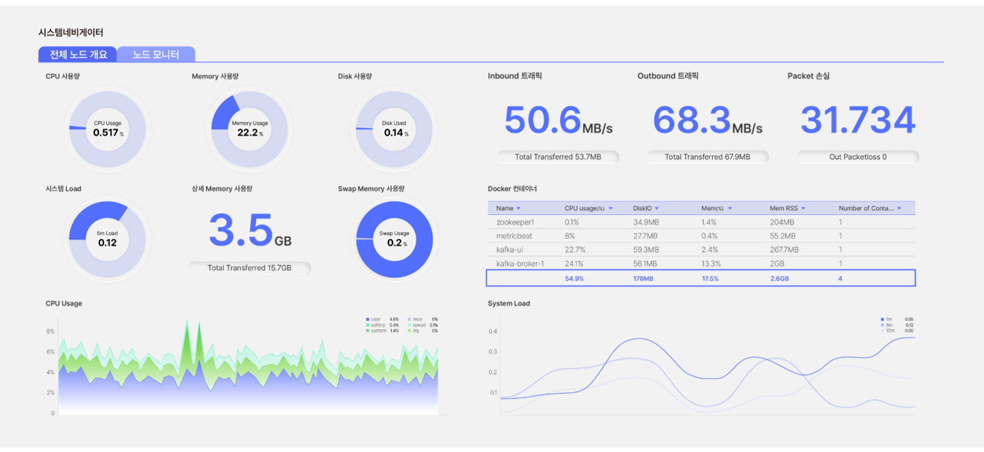The width and height of the screenshot is (984, 452).
Task: Click the Swap Usage 0.2% donut gauge
Action: 394,239
